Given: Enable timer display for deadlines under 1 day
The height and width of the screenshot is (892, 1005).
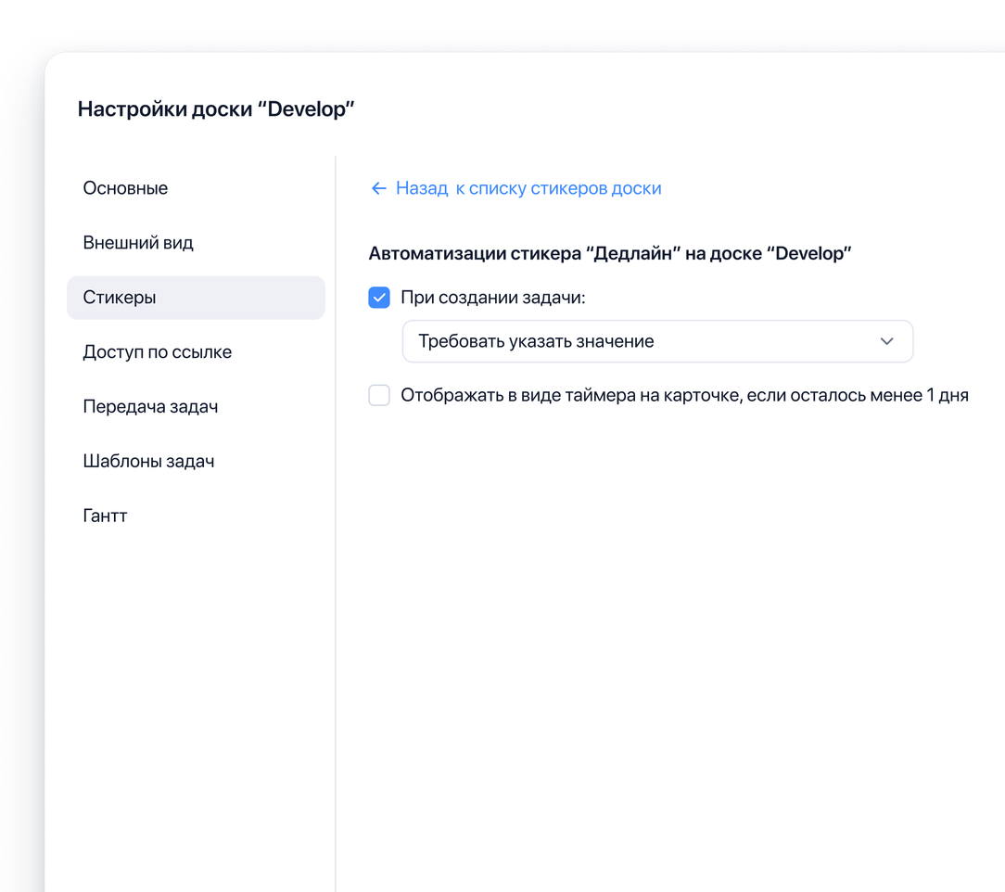Looking at the screenshot, I should tap(379, 395).
